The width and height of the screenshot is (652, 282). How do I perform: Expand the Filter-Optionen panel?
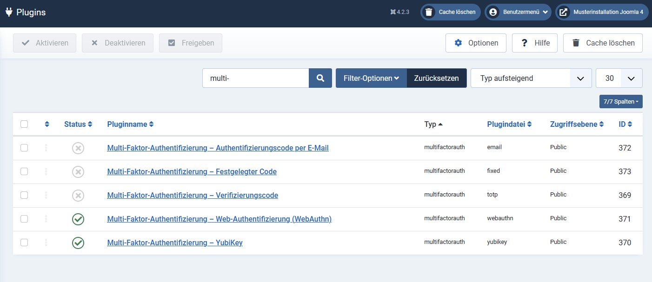click(371, 78)
